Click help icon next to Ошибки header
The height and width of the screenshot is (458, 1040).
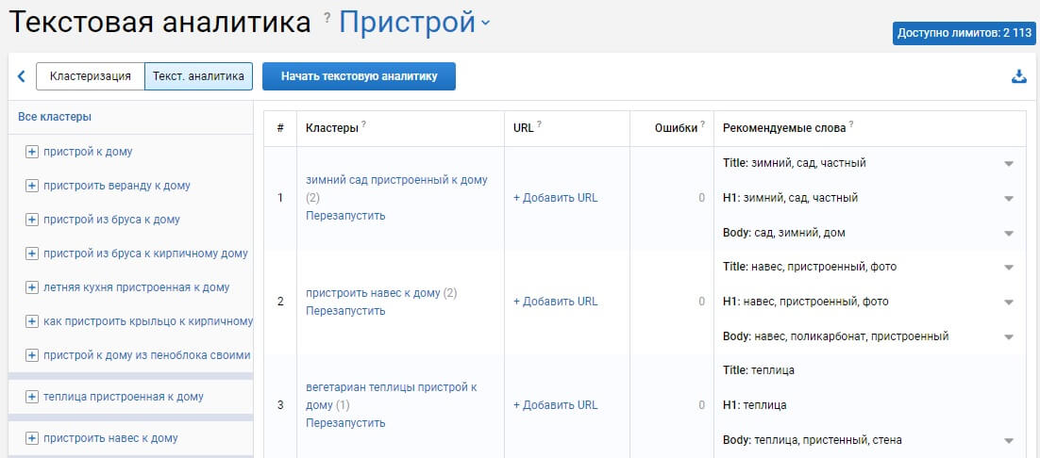pos(702,124)
